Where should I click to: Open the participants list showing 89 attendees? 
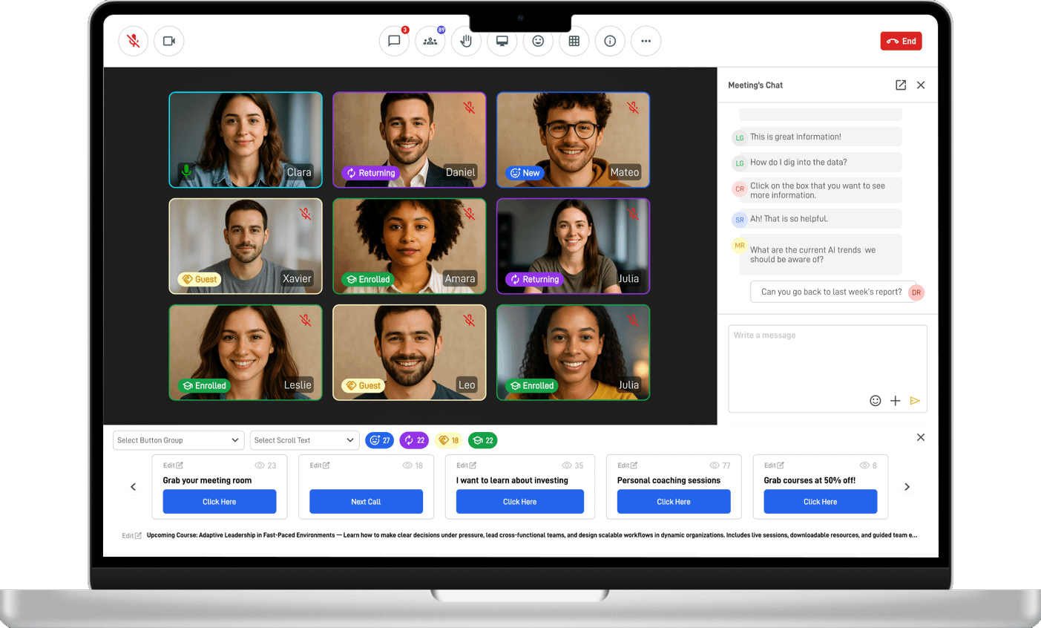[x=430, y=41]
